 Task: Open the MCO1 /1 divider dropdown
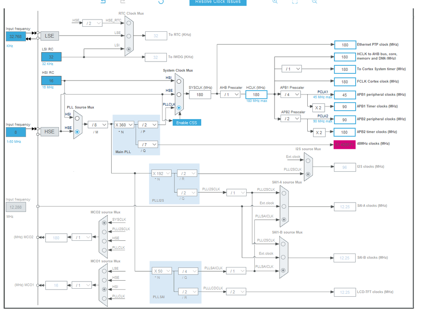[81, 285]
